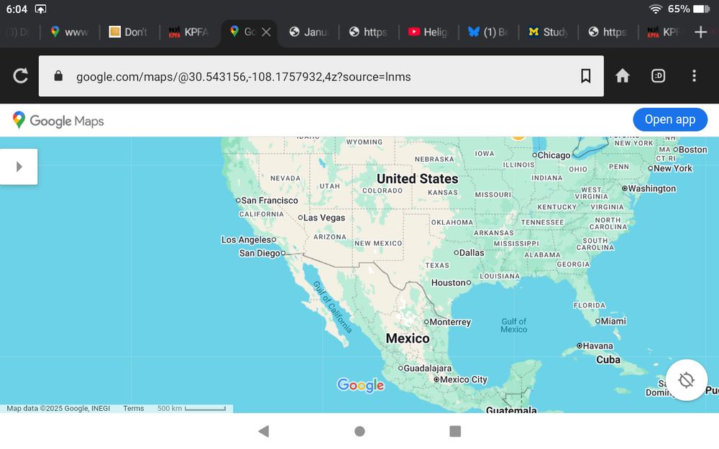Expand the Google Maps side panel
Viewport: 719px width, 449px height.
tap(19, 167)
